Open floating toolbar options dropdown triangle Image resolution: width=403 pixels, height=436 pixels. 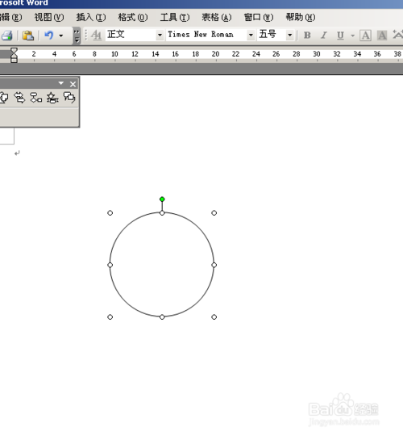click(x=61, y=83)
